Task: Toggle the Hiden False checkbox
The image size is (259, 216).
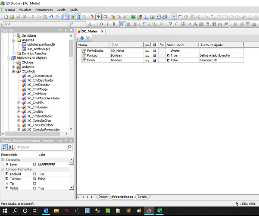Action: [x=168, y=60]
